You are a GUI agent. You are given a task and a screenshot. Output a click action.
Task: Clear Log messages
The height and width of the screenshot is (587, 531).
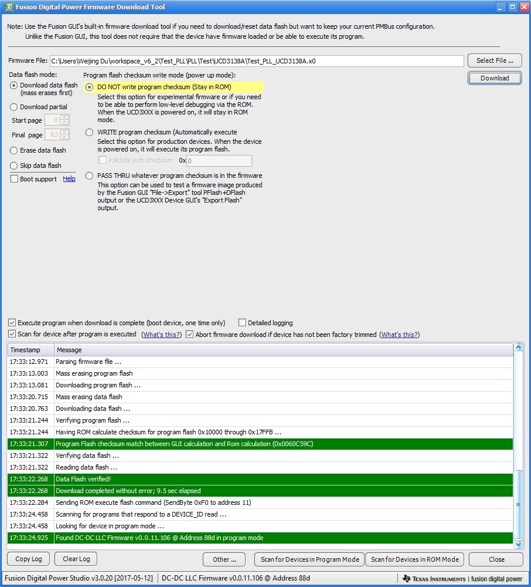click(x=76, y=559)
